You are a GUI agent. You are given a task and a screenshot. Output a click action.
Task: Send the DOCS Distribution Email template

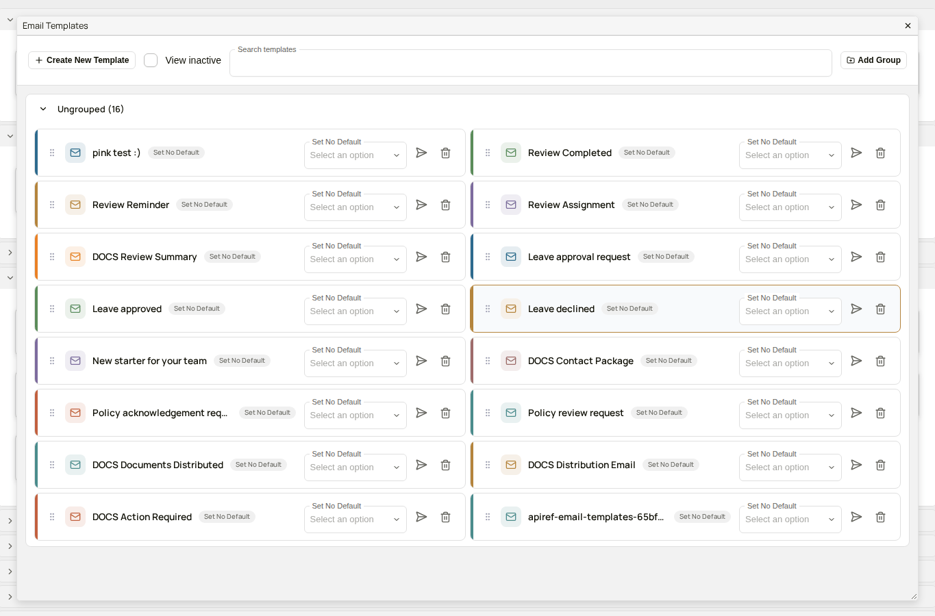tap(856, 465)
